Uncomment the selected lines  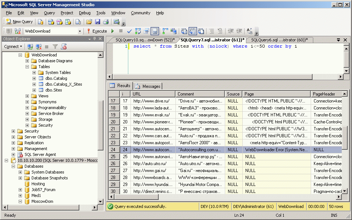220,31
